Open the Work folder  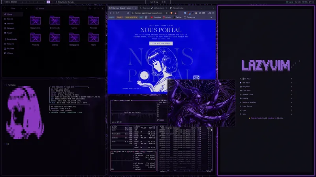pos(93,39)
